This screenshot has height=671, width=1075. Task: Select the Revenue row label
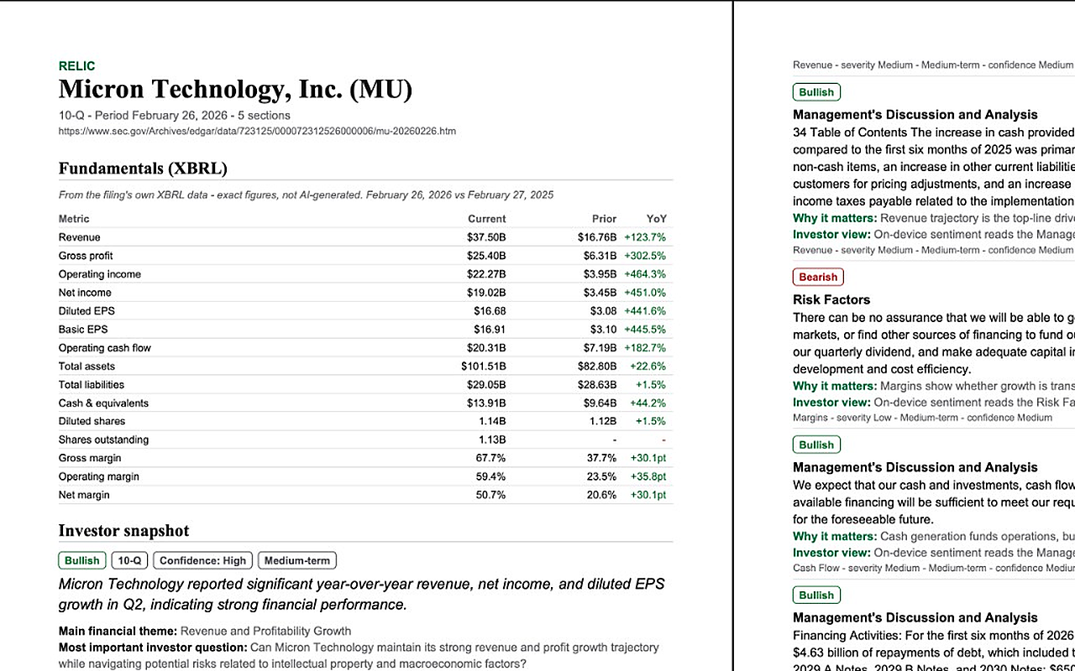click(80, 237)
